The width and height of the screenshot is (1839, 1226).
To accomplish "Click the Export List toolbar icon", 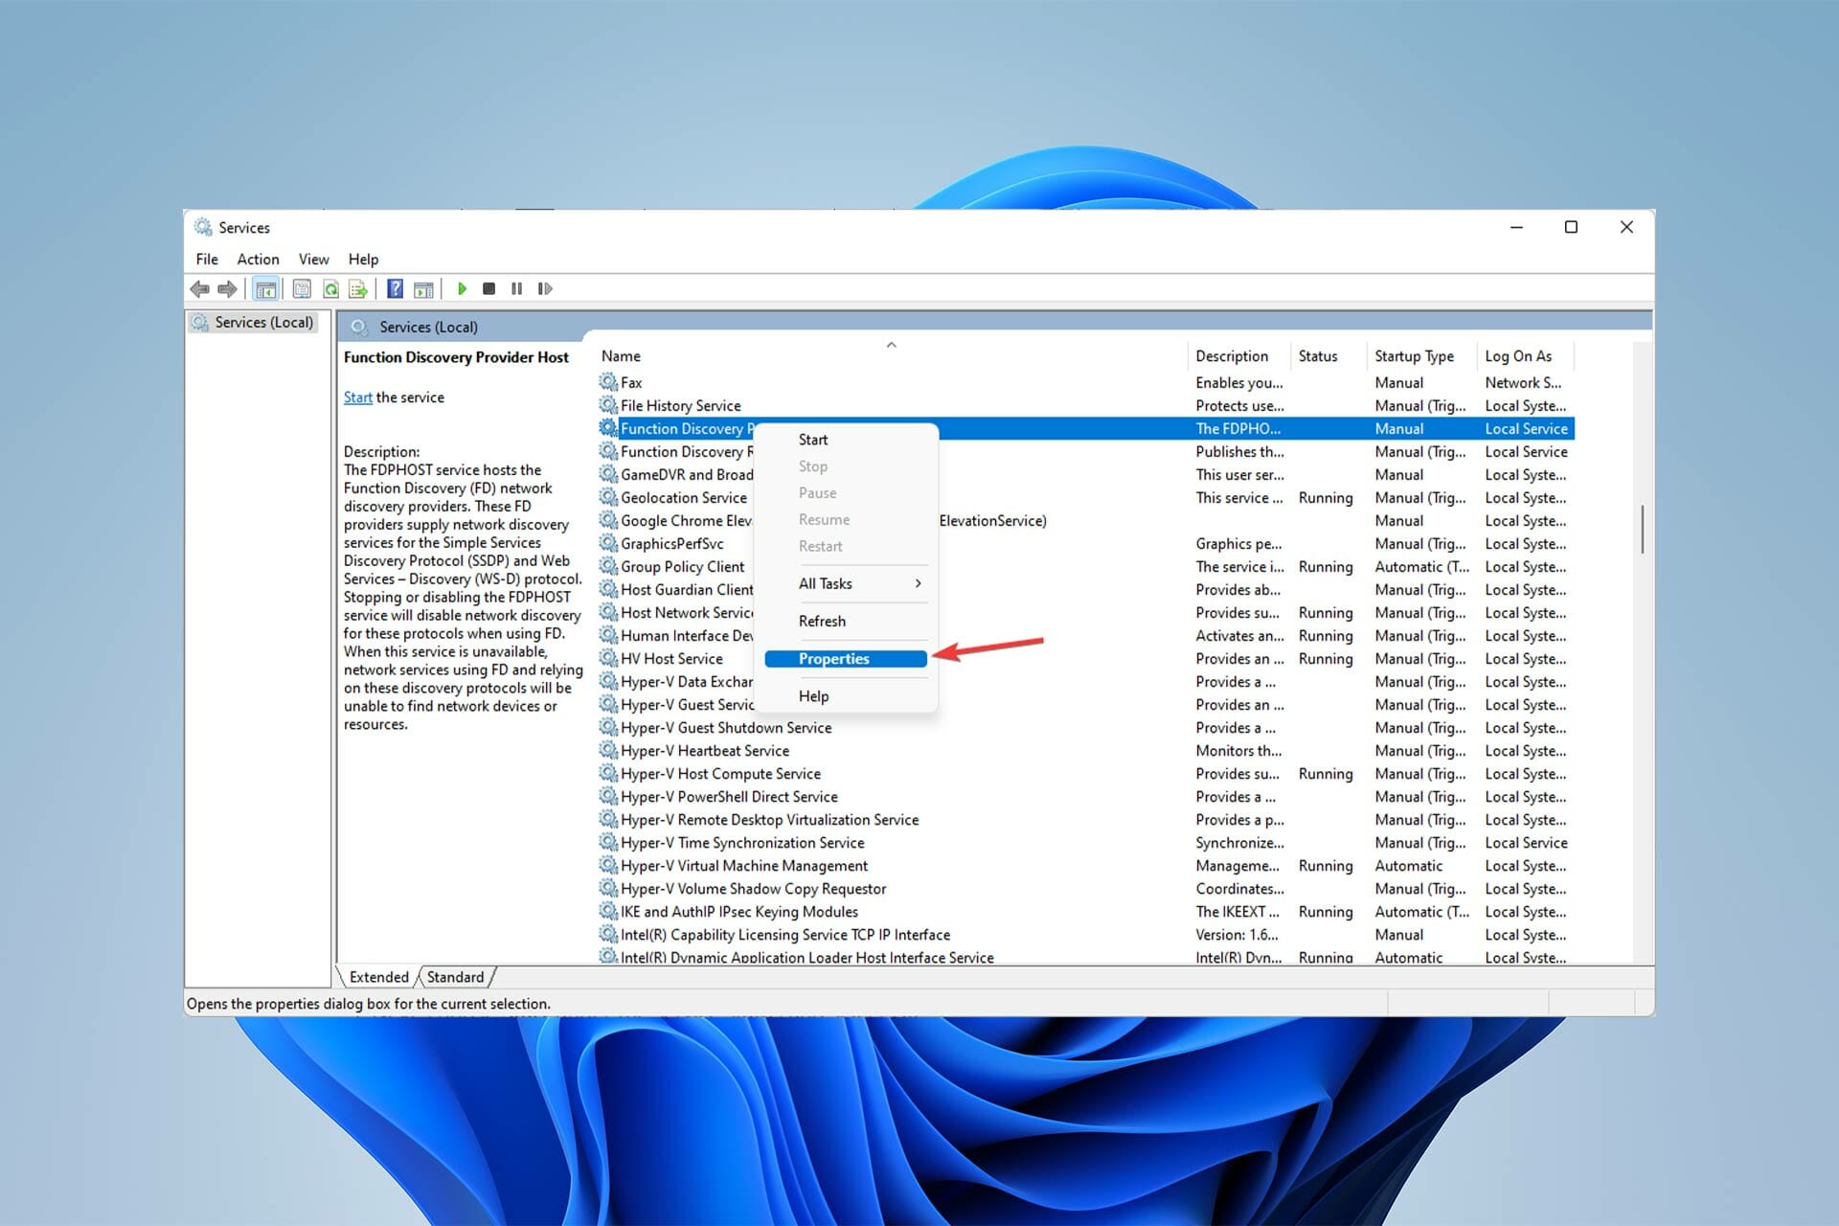I will pyautogui.click(x=358, y=288).
